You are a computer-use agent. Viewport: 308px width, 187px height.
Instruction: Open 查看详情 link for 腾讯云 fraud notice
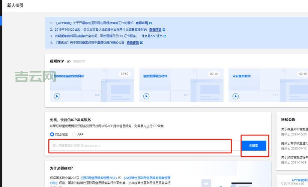click(132, 43)
